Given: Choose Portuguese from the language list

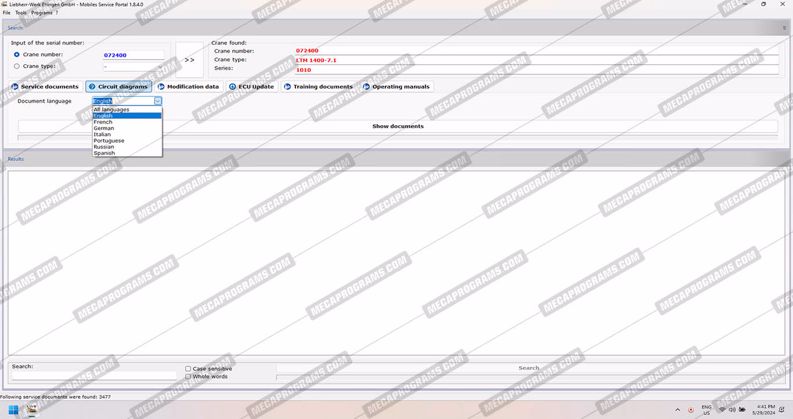Looking at the screenshot, I should (x=127, y=141).
